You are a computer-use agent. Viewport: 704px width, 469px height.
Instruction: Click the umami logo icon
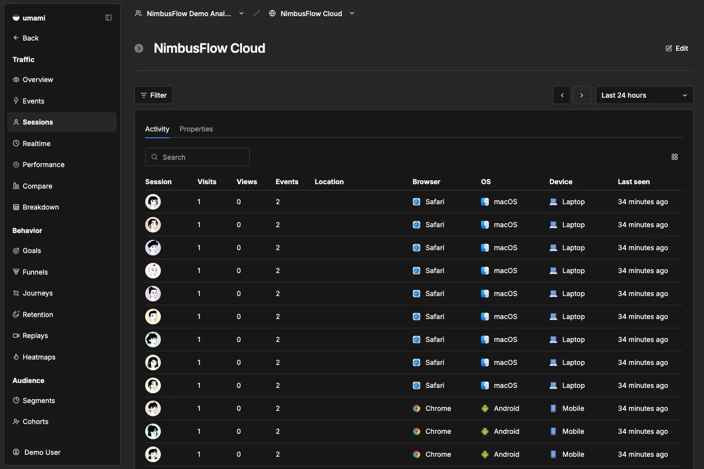click(x=16, y=18)
